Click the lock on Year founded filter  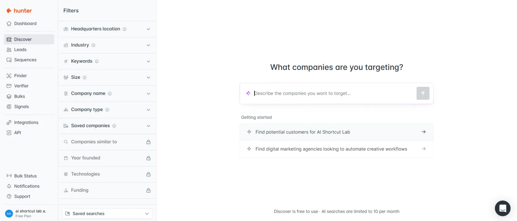[148, 158]
